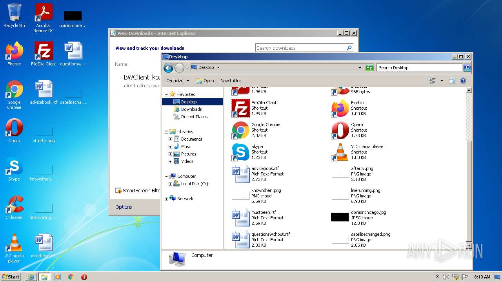Launch Acrobat Reader DC desktop shortcut
Screen dimensions: 502x282
44,18
